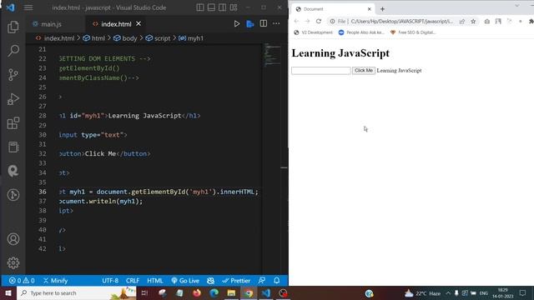The height and width of the screenshot is (300, 534).
Task: Open Source Control view
Action: 13,74
